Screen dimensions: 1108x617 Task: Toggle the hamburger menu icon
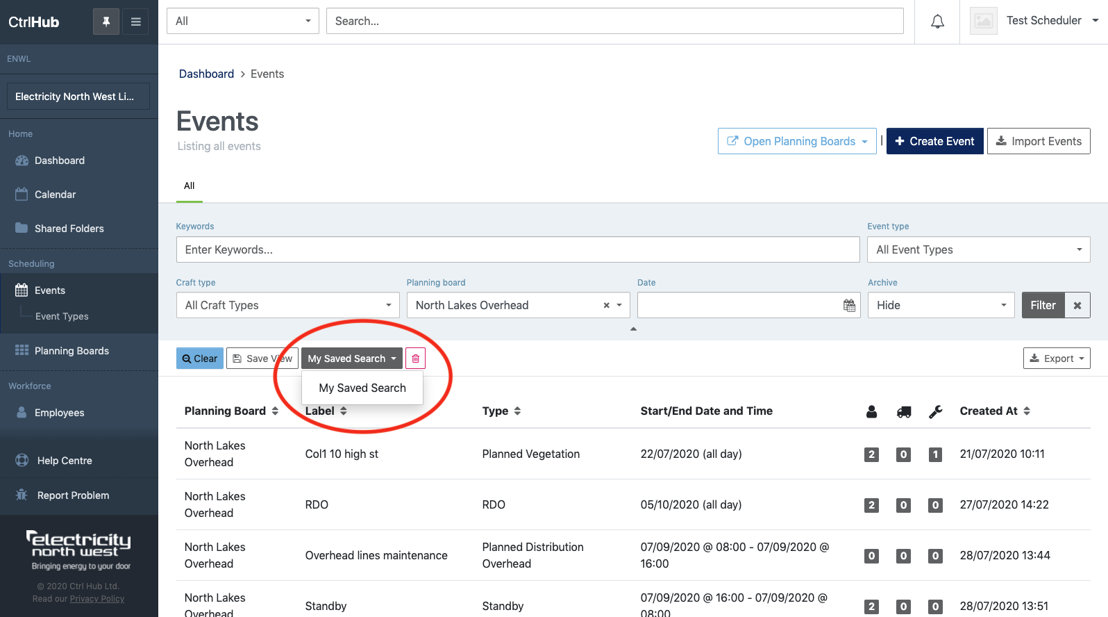pyautogui.click(x=136, y=22)
